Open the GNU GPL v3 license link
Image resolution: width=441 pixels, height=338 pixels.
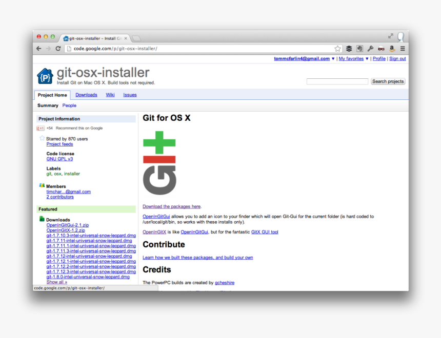click(x=59, y=159)
